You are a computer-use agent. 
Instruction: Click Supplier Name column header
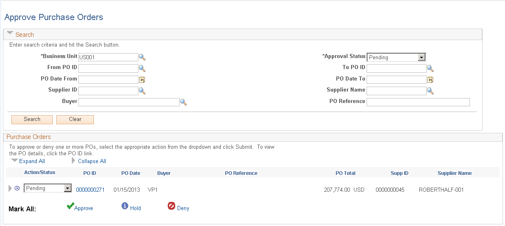pos(455,173)
